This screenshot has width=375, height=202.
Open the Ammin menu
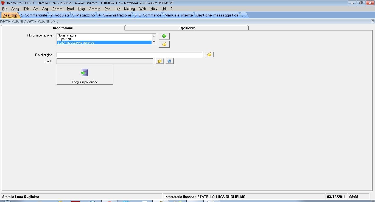pyautogui.click(x=95, y=9)
